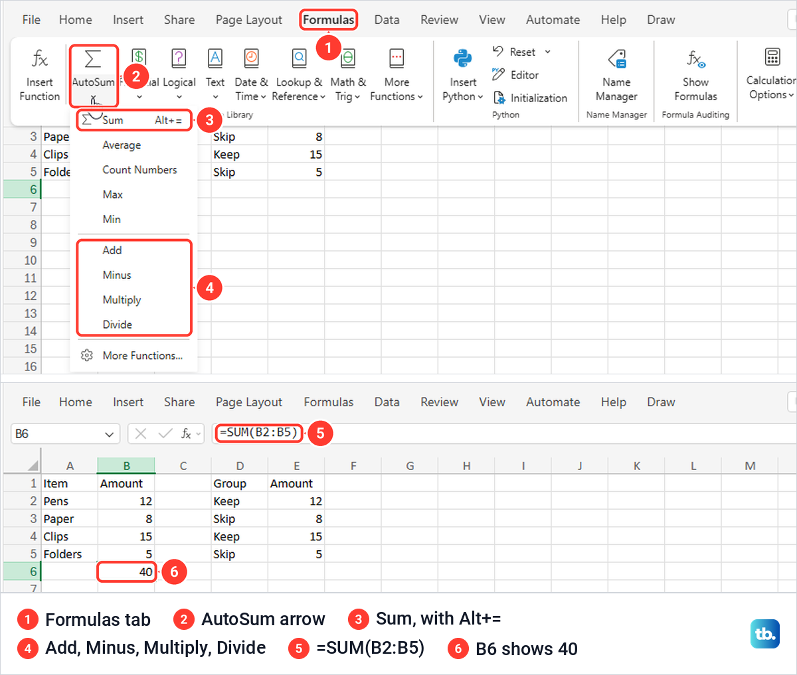Choose Minus from the AutoSum menu
This screenshot has width=797, height=675.
[x=135, y=275]
